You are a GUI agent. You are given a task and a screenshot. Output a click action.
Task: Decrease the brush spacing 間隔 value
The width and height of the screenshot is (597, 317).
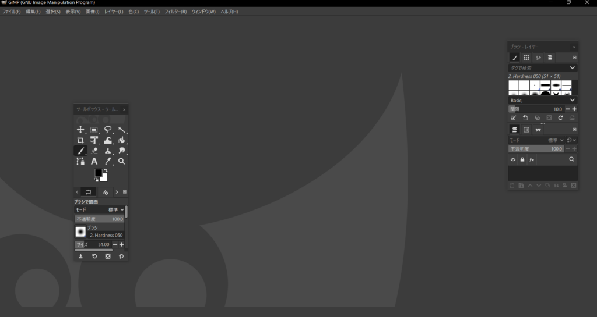pos(568,109)
